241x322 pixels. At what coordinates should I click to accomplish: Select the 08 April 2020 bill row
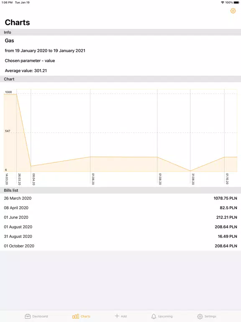click(120, 208)
